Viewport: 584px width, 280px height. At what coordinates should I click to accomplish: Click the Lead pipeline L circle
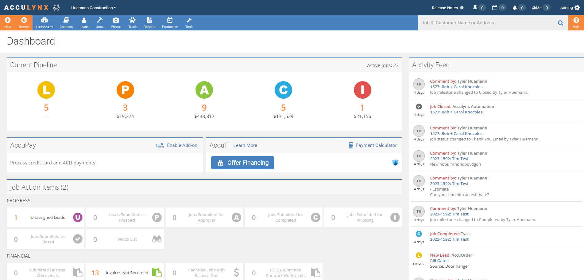46,90
